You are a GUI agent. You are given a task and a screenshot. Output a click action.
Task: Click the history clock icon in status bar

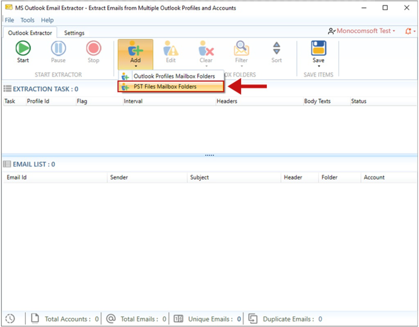(10, 319)
